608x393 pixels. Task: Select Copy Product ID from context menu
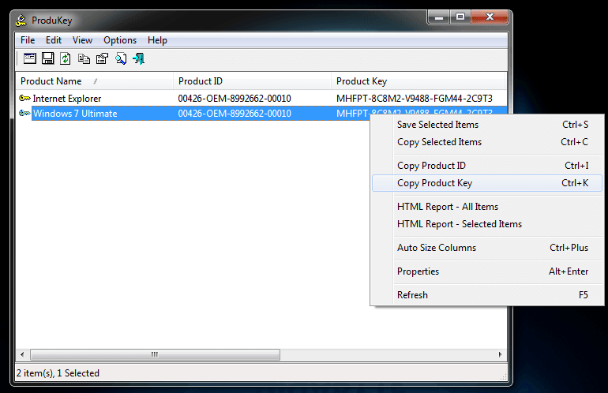pyautogui.click(x=487, y=166)
